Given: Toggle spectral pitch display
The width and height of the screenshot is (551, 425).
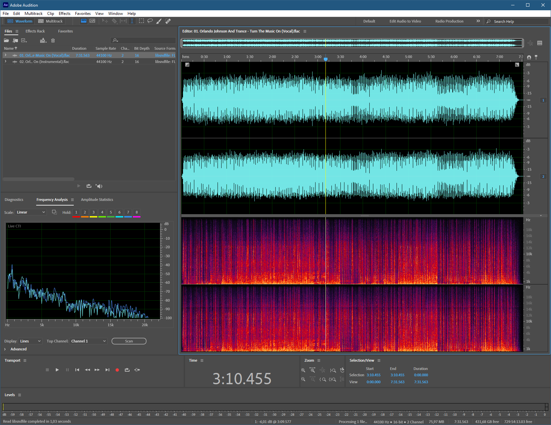Looking at the screenshot, I should pos(92,21).
